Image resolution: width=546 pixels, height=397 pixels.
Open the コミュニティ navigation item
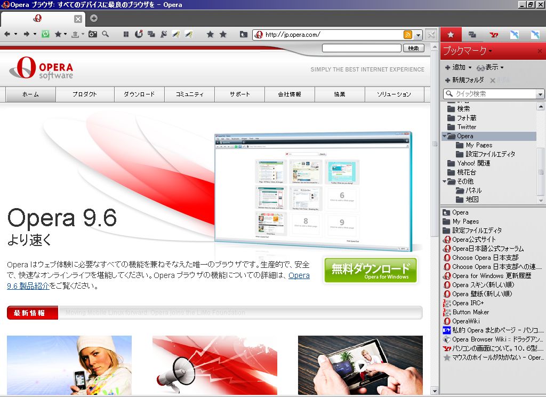[189, 94]
